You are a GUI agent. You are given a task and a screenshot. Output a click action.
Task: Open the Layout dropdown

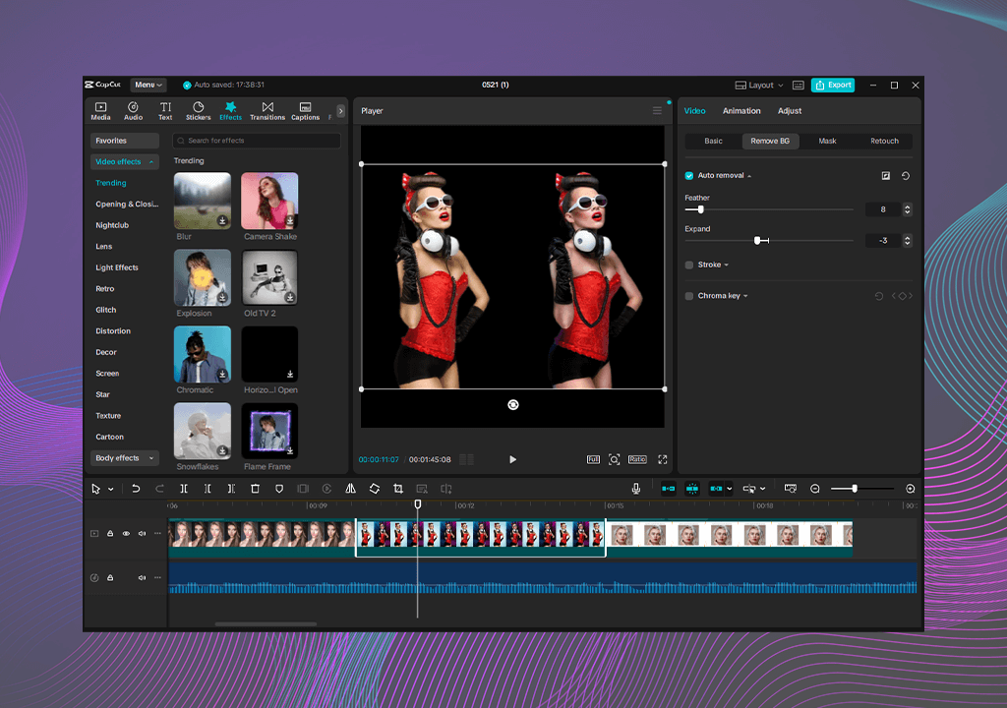click(x=759, y=85)
